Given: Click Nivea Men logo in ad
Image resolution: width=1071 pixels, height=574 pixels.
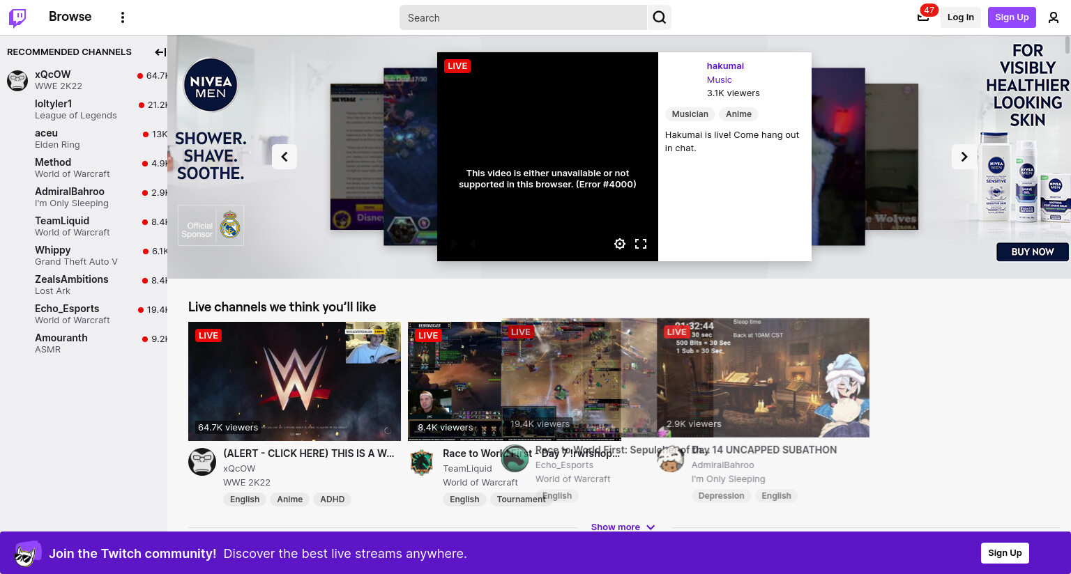Looking at the screenshot, I should [x=211, y=85].
